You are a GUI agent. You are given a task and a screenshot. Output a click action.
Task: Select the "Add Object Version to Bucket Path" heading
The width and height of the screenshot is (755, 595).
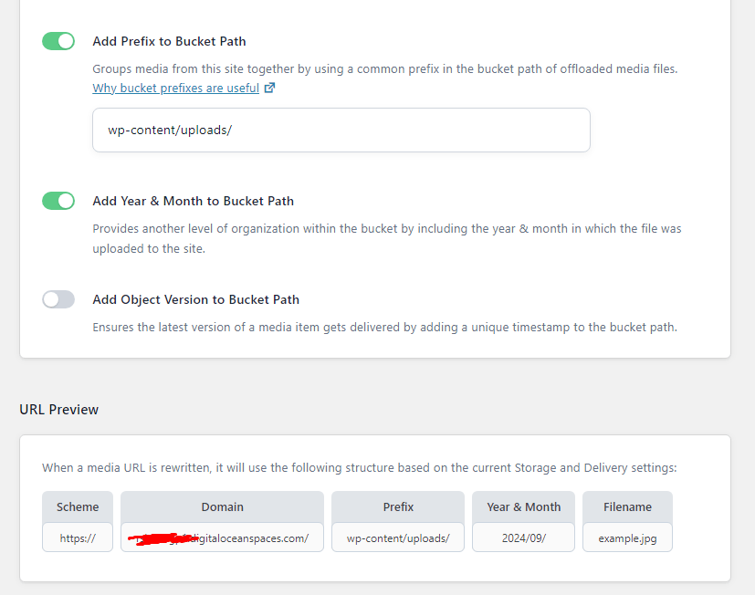pos(196,299)
